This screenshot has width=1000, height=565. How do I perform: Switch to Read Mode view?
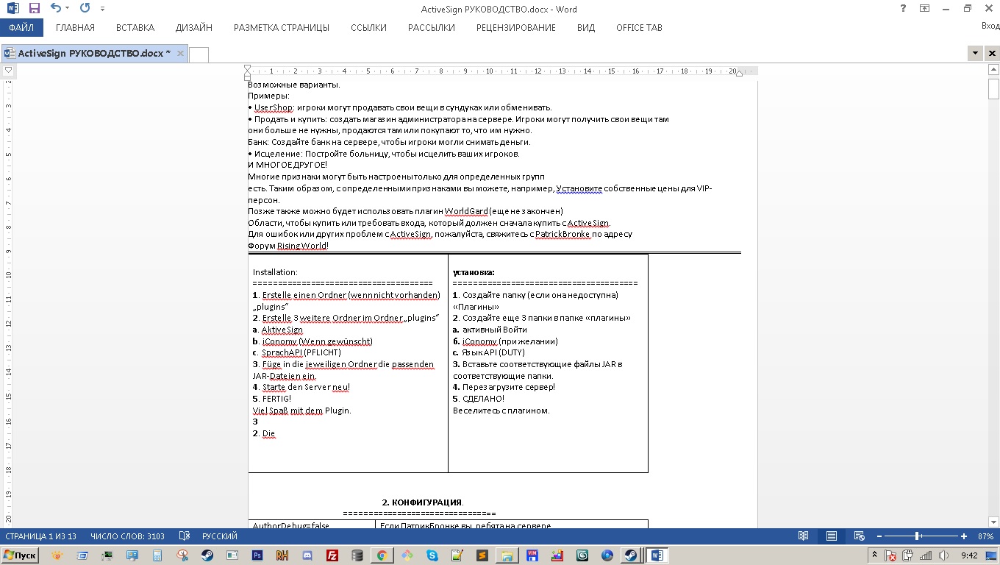(x=804, y=536)
